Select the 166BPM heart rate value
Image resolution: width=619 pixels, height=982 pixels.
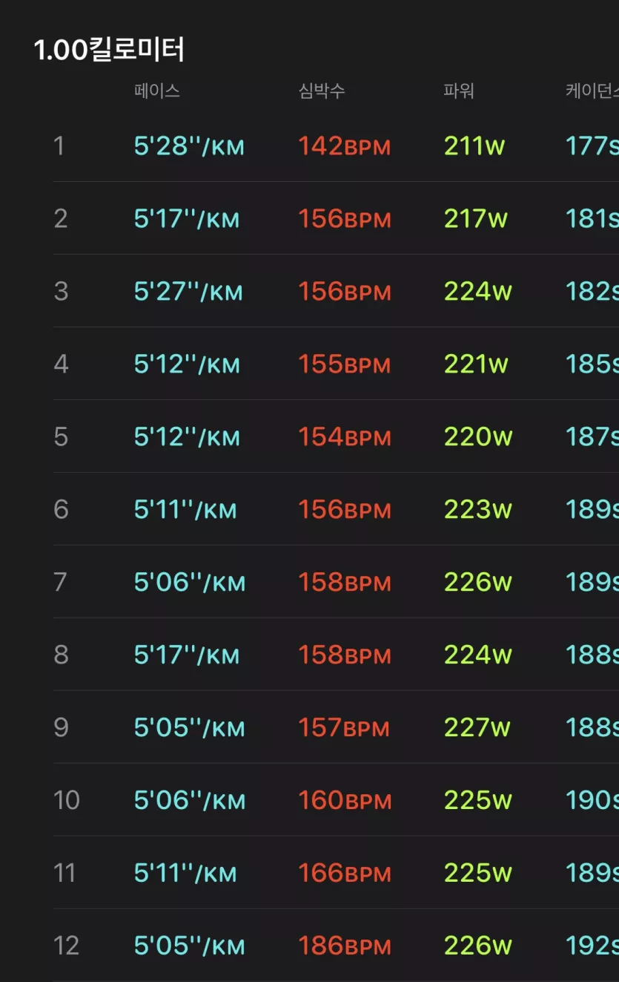344,874
